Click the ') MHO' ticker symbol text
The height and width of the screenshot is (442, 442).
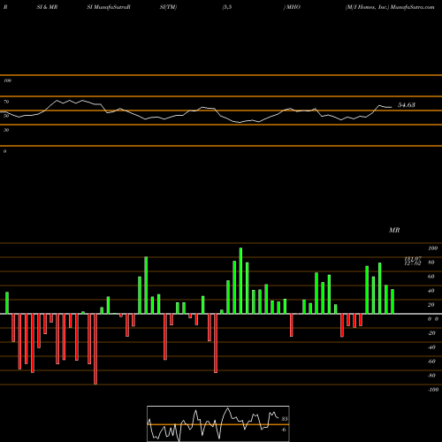click(x=292, y=7)
